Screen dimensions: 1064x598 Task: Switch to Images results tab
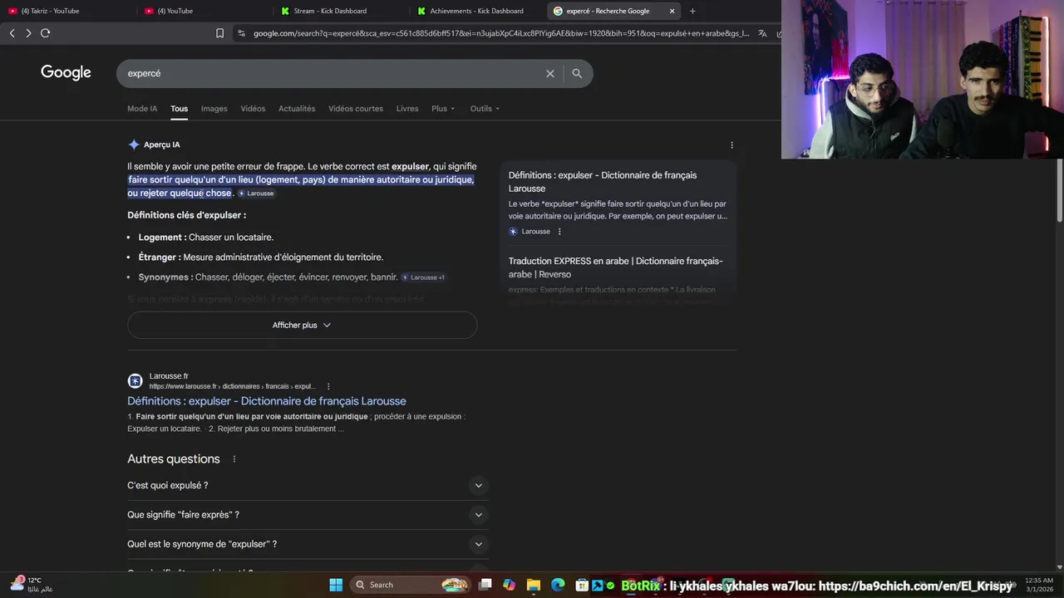click(214, 109)
